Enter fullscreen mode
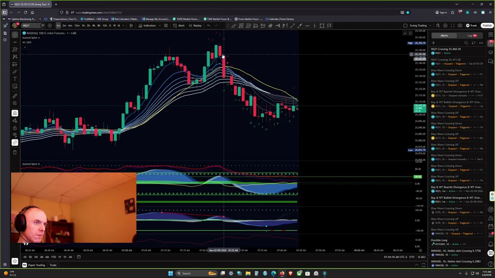This screenshot has height=278, width=495. tap(452, 25)
